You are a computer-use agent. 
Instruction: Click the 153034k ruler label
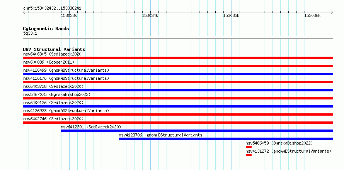click(x=150, y=15)
